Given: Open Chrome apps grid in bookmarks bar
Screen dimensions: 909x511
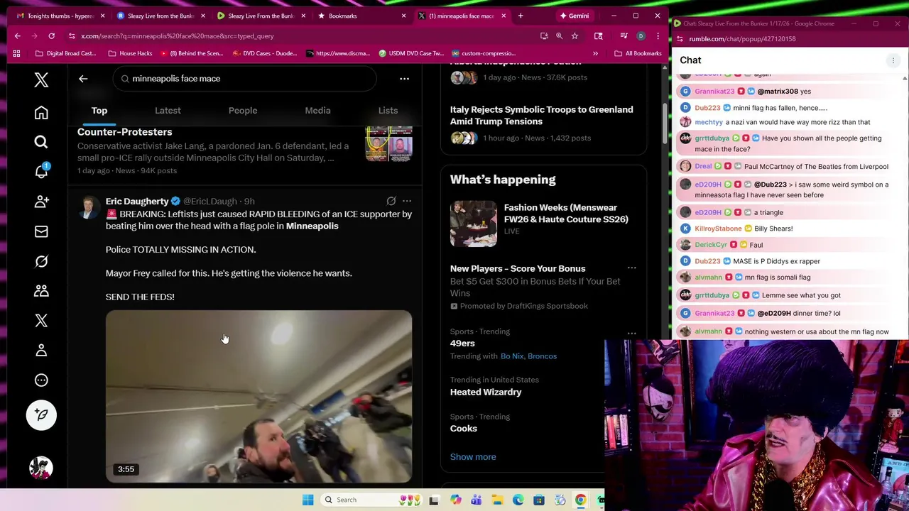Looking at the screenshot, I should 16,53.
